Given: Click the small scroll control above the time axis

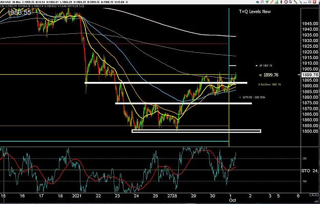Looking at the screenshot, I should coord(314,195).
